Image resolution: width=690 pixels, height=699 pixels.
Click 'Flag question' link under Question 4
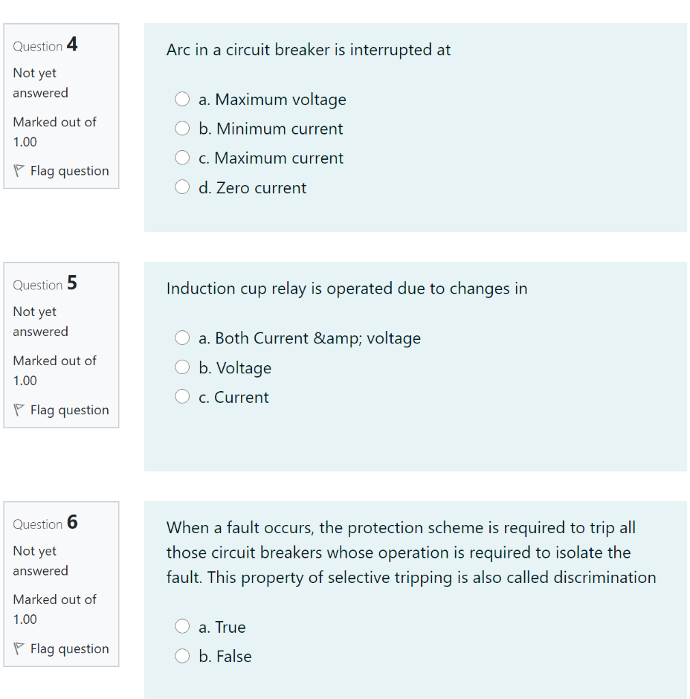pyautogui.click(x=70, y=171)
